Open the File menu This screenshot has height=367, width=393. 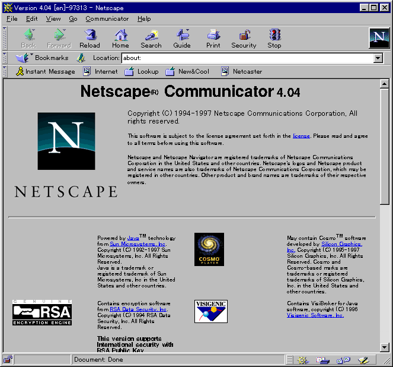click(12, 19)
